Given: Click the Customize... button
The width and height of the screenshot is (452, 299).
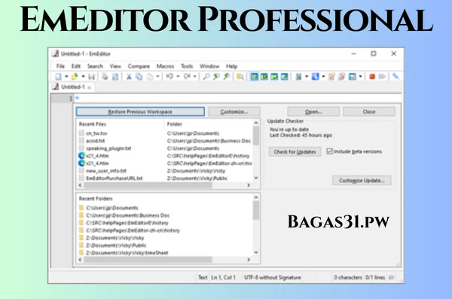Looking at the screenshot, I should [234, 111].
